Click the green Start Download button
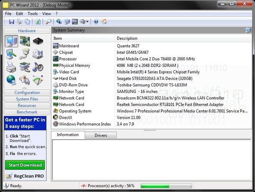Viewport: 255px width, 192px height. [25, 165]
